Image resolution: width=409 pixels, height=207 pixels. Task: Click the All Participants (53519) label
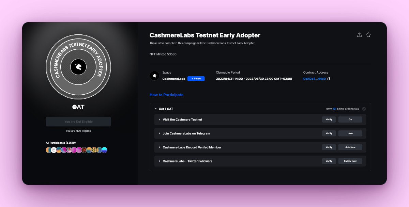click(x=61, y=143)
